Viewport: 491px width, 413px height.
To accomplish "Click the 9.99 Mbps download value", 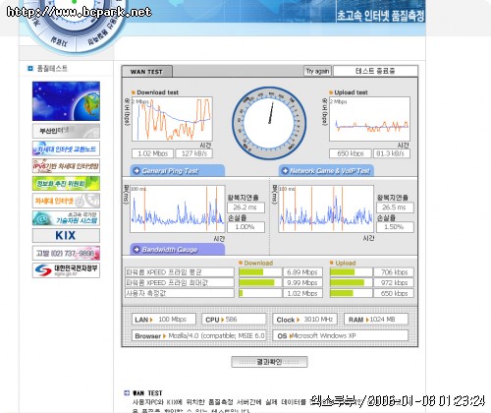I will click(x=302, y=282).
